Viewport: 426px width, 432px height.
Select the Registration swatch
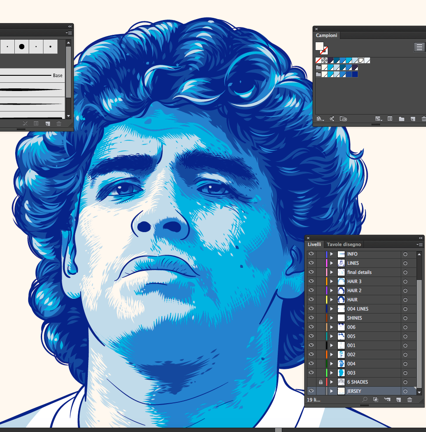325,61
